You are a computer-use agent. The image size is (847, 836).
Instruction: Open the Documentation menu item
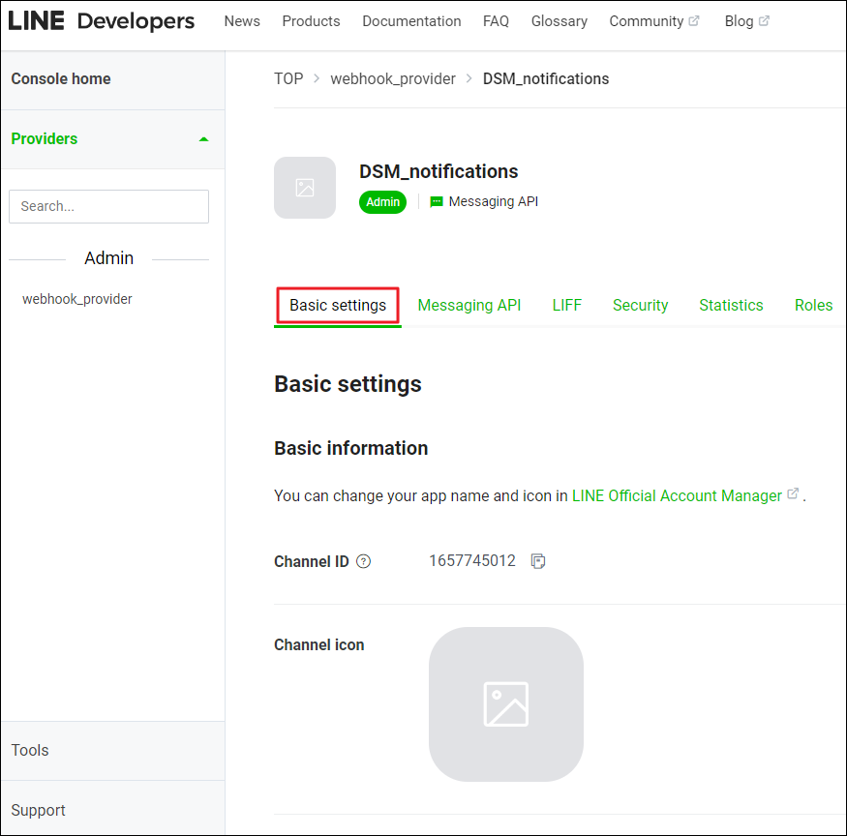(x=411, y=21)
